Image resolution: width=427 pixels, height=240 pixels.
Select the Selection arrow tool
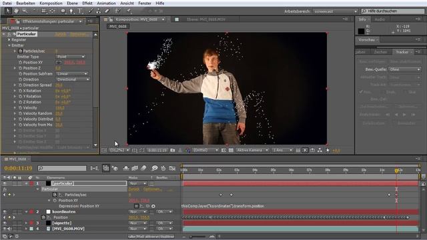point(7,11)
